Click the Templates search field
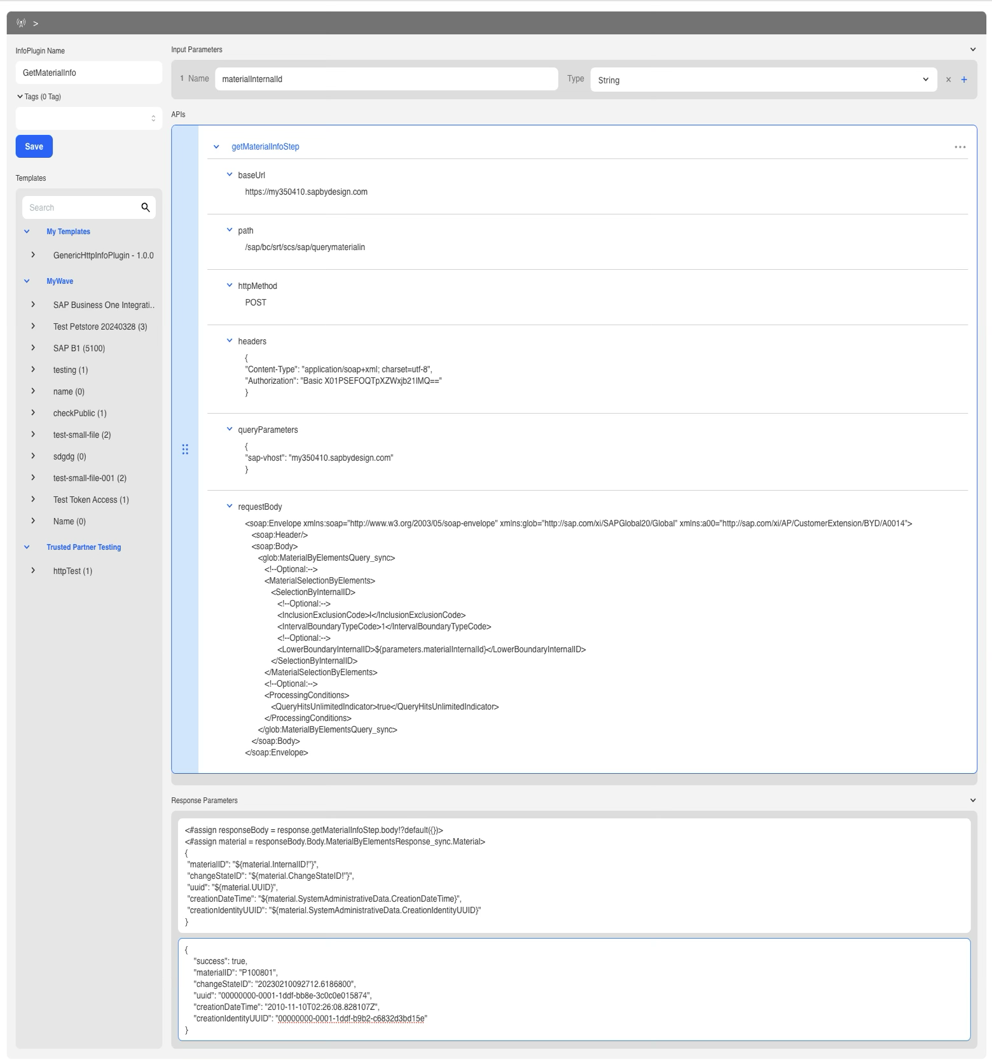 click(79, 207)
